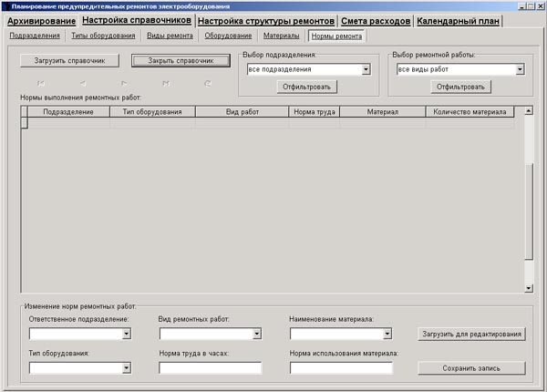This screenshot has height=392, width=547.
Task: Select the Типы оборудования sub-tab
Action: click(x=103, y=36)
